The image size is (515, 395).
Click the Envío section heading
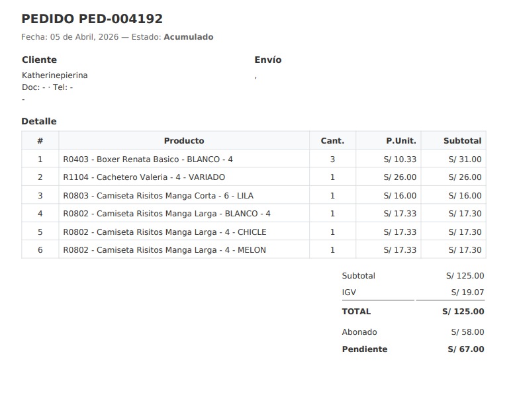(x=268, y=60)
